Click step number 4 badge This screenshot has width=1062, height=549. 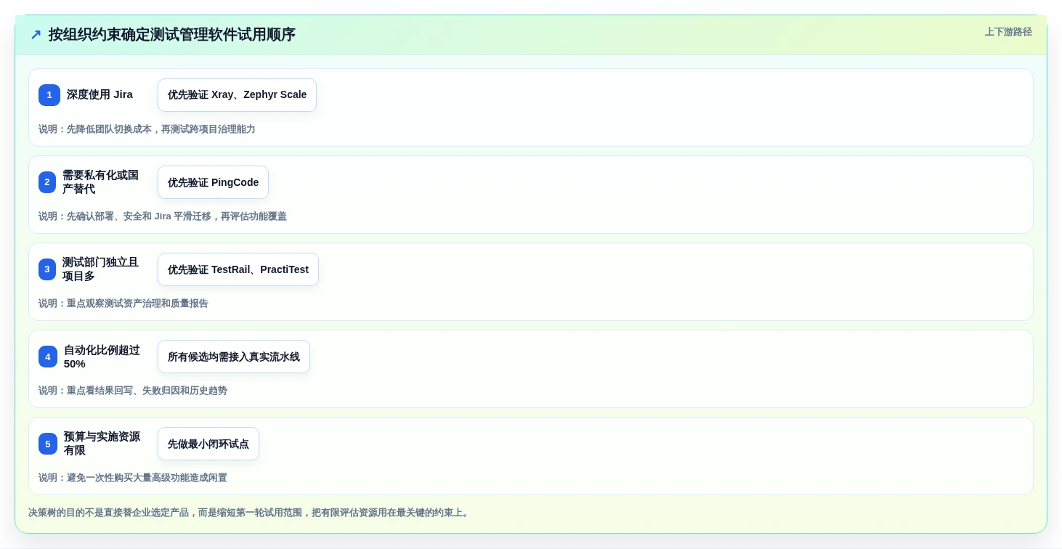pyautogui.click(x=48, y=357)
